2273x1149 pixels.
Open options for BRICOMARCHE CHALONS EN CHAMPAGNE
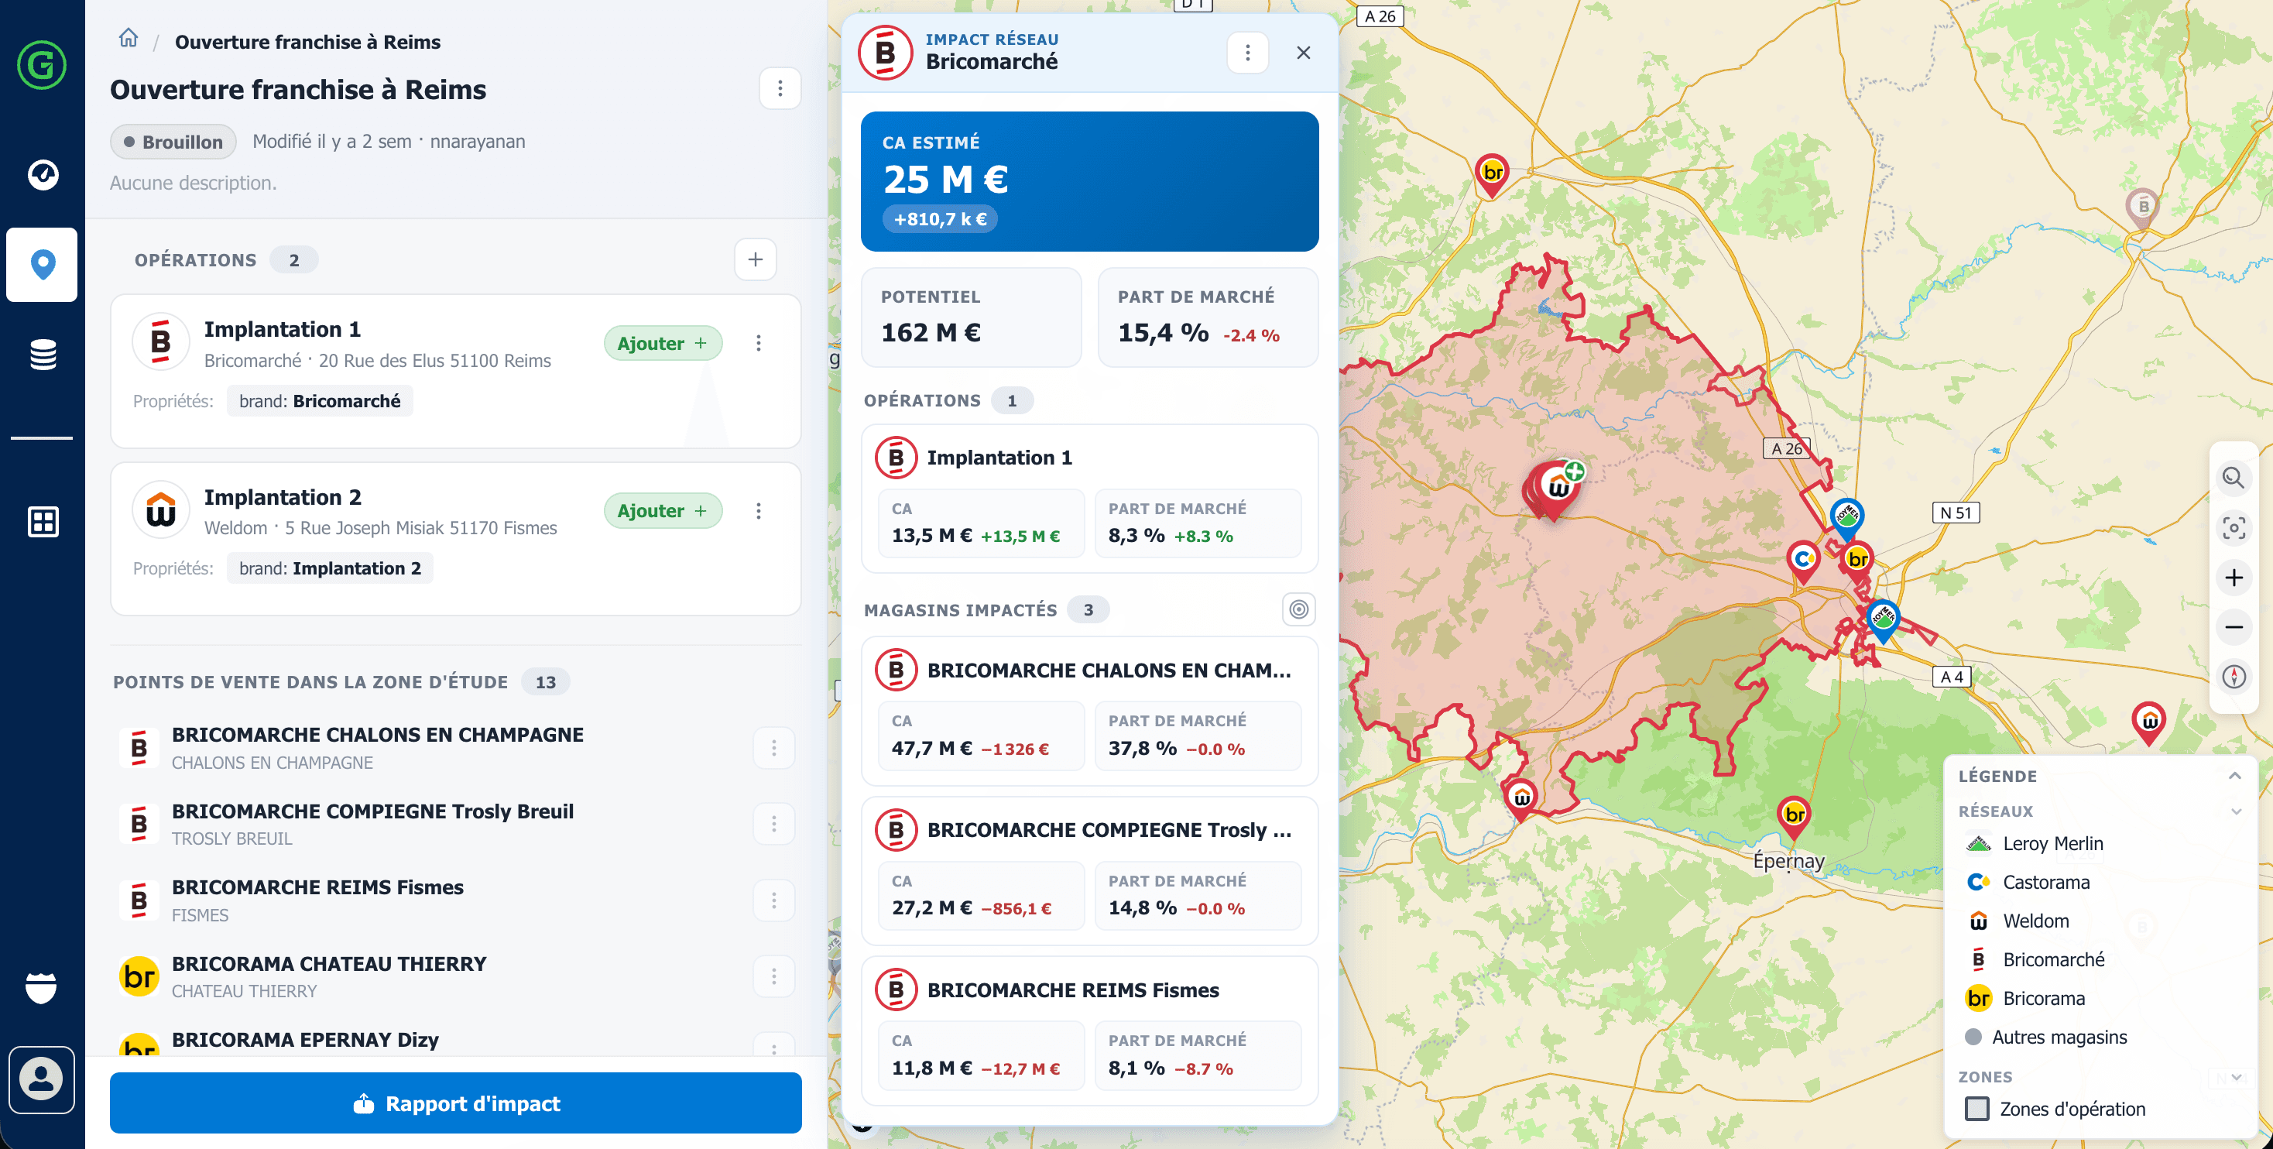pos(774,749)
